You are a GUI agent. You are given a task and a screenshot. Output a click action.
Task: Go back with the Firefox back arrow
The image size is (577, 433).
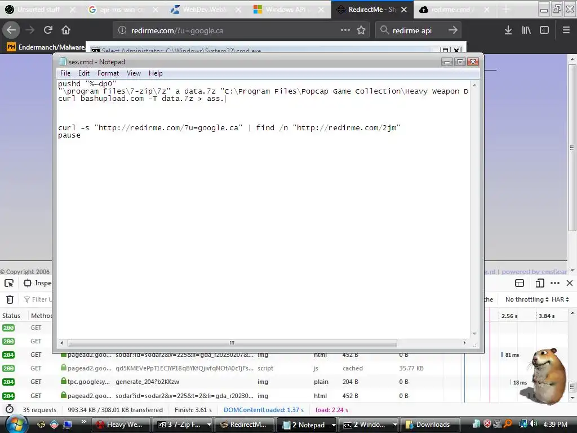11,30
